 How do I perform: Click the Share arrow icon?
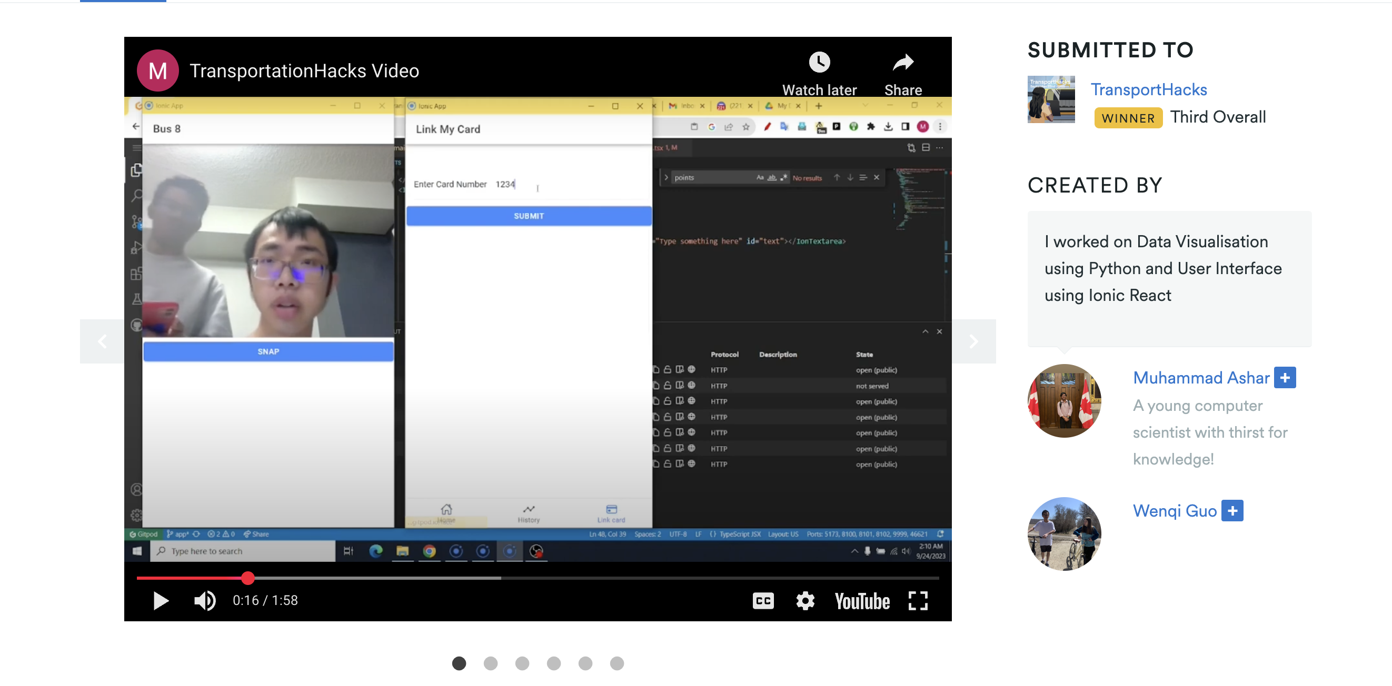(902, 63)
